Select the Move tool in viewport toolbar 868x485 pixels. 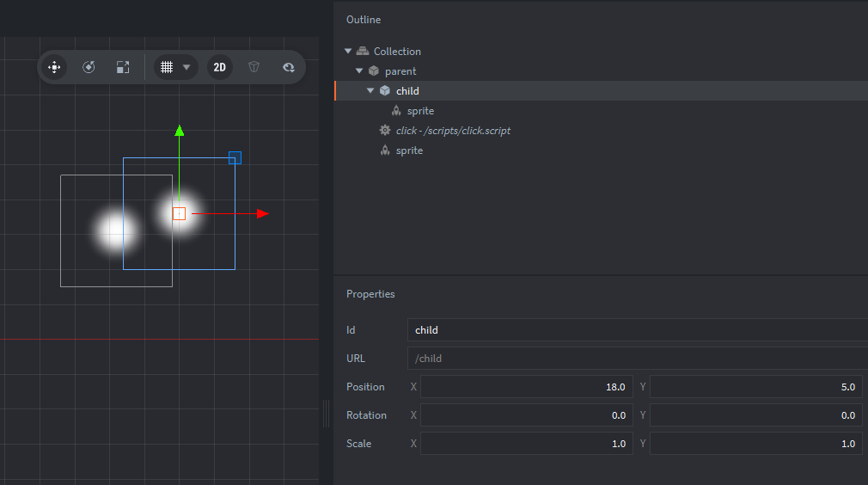click(x=54, y=67)
